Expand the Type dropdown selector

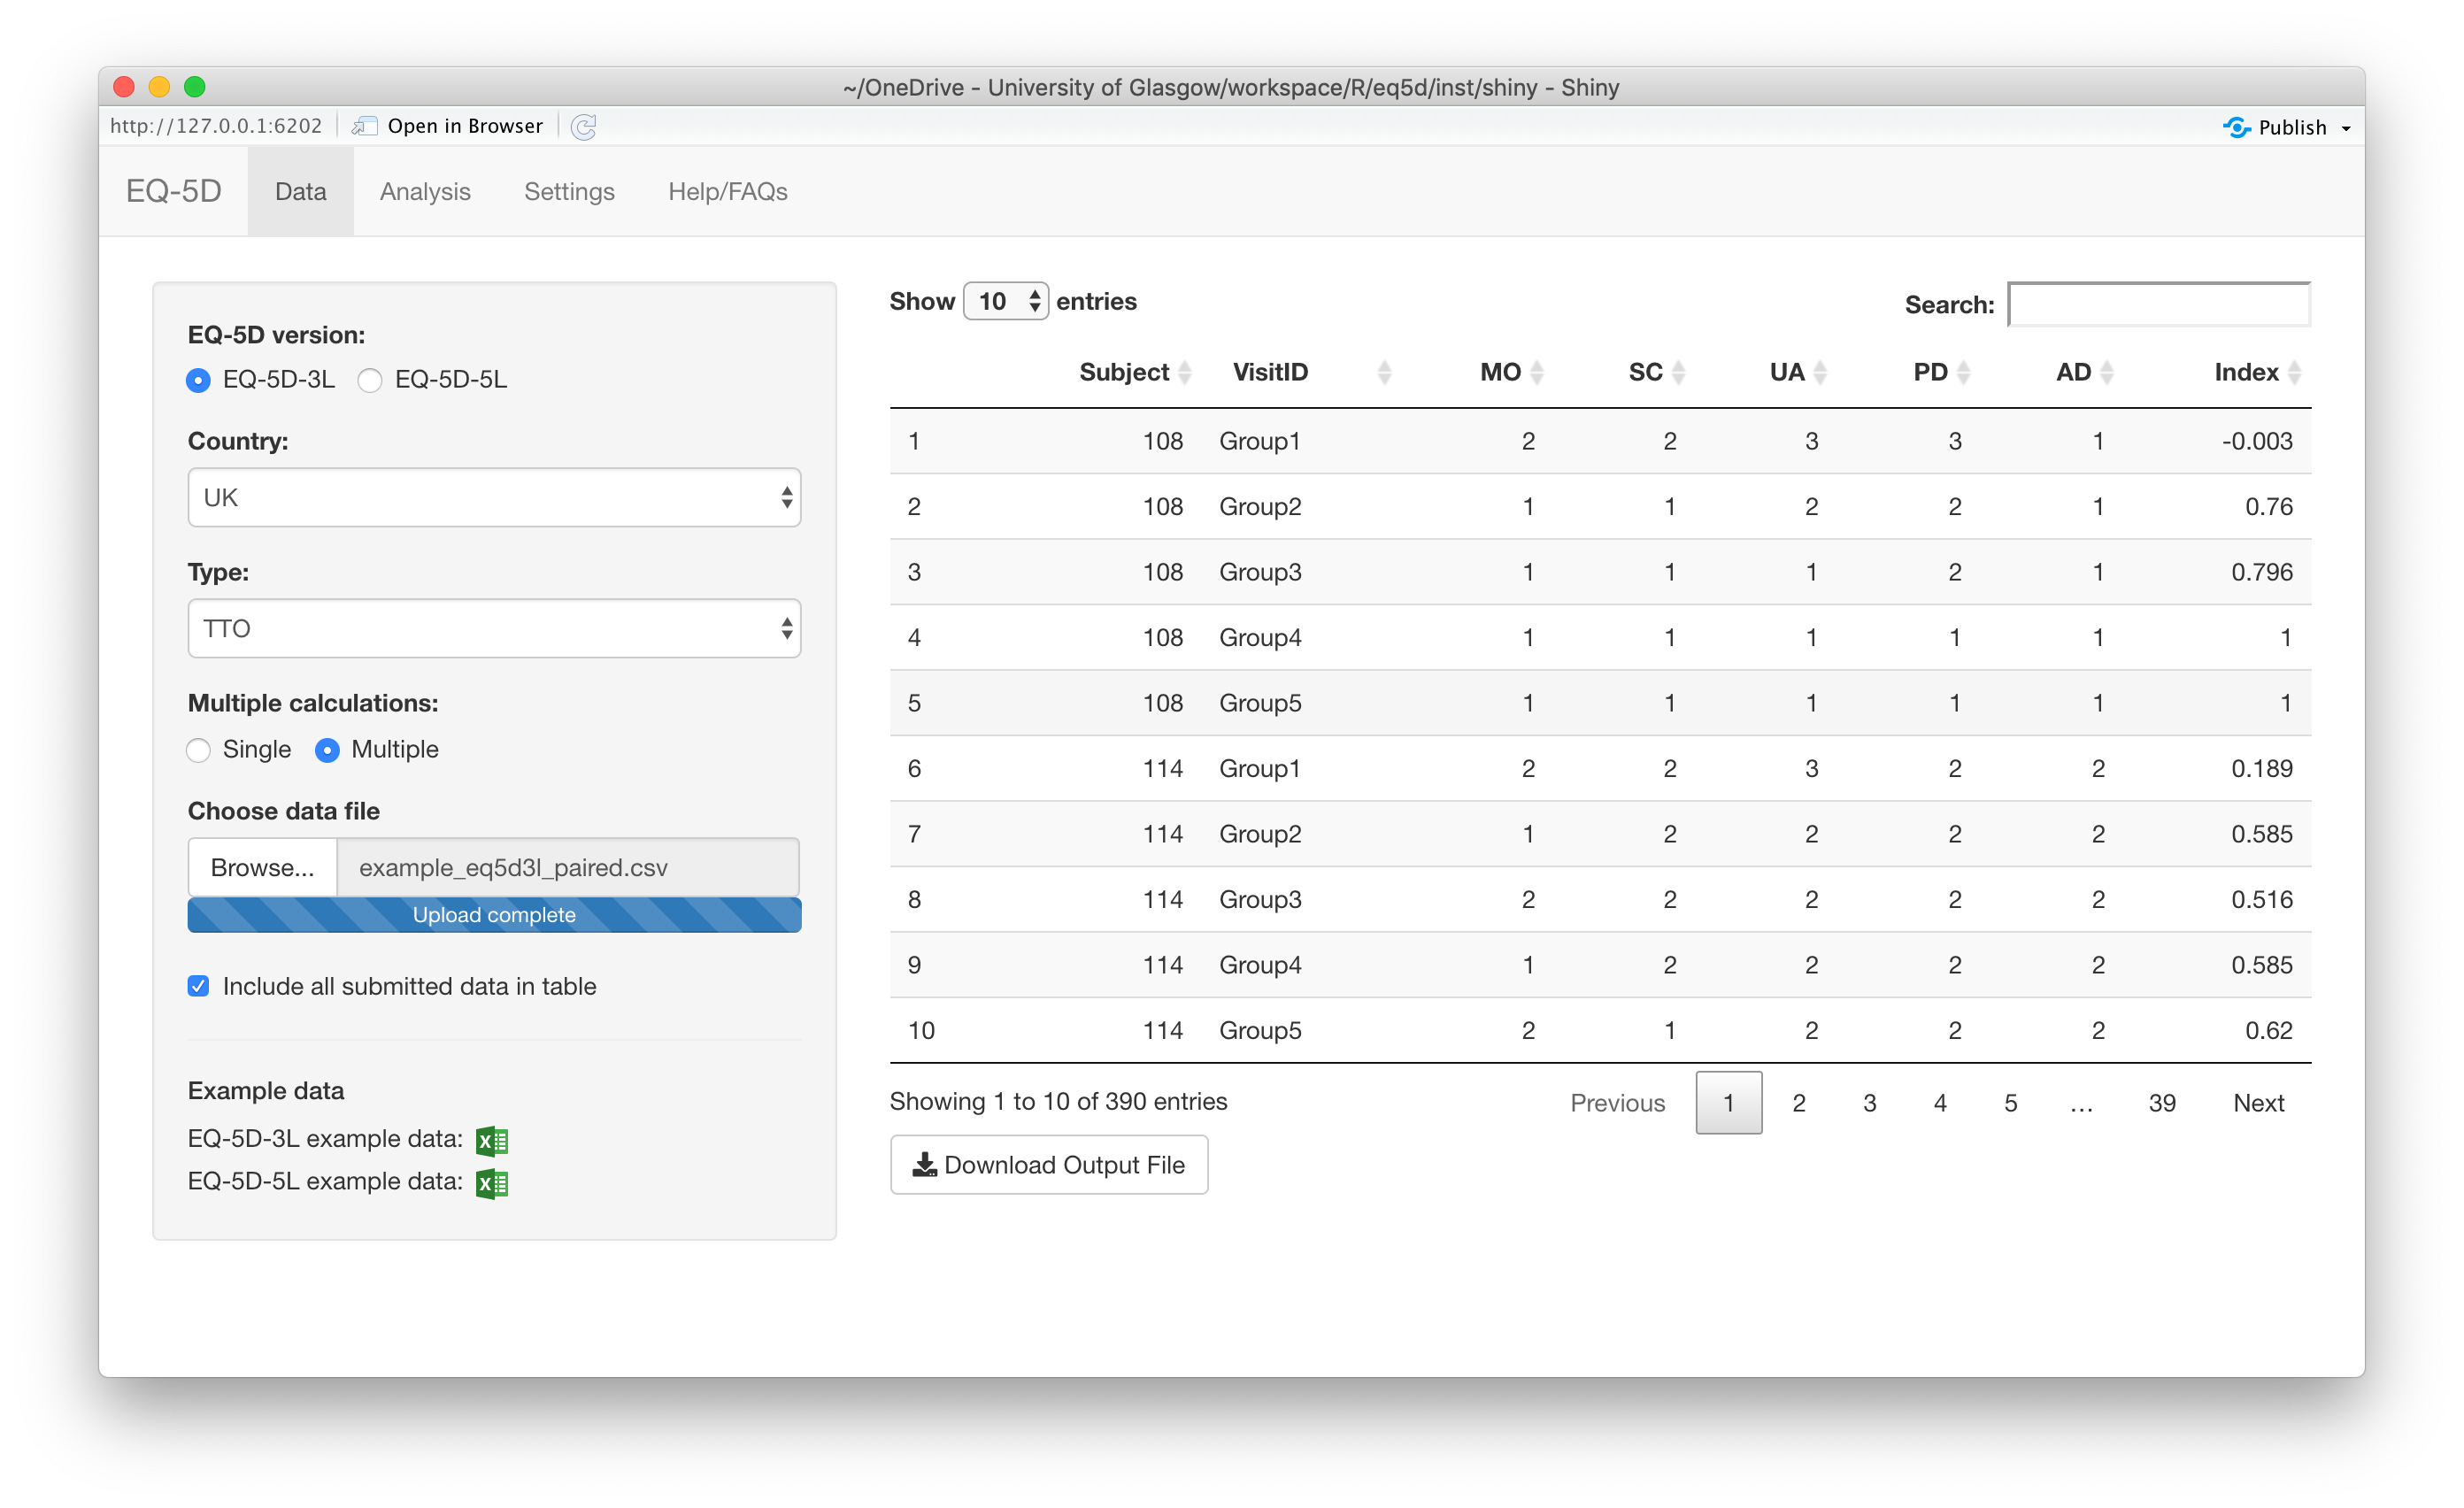[495, 628]
